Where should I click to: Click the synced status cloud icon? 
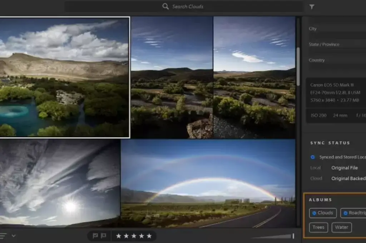[313, 157]
